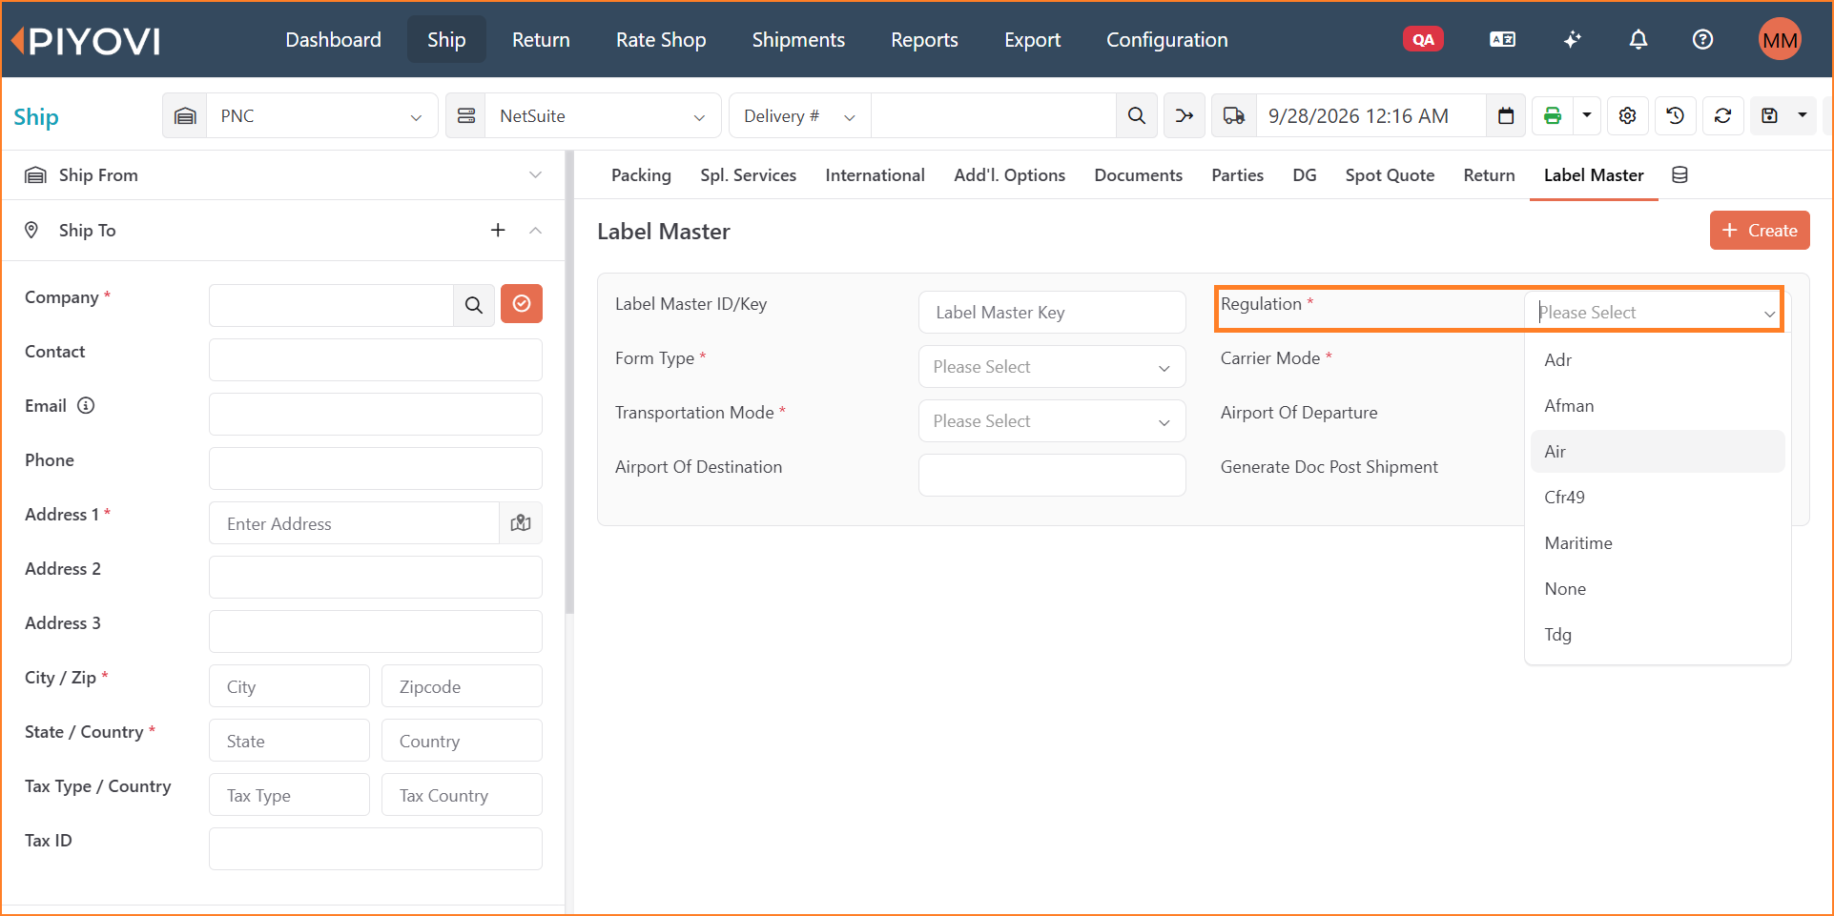Click the plus icon in Ship To header
This screenshot has width=1834, height=916.
point(498,230)
